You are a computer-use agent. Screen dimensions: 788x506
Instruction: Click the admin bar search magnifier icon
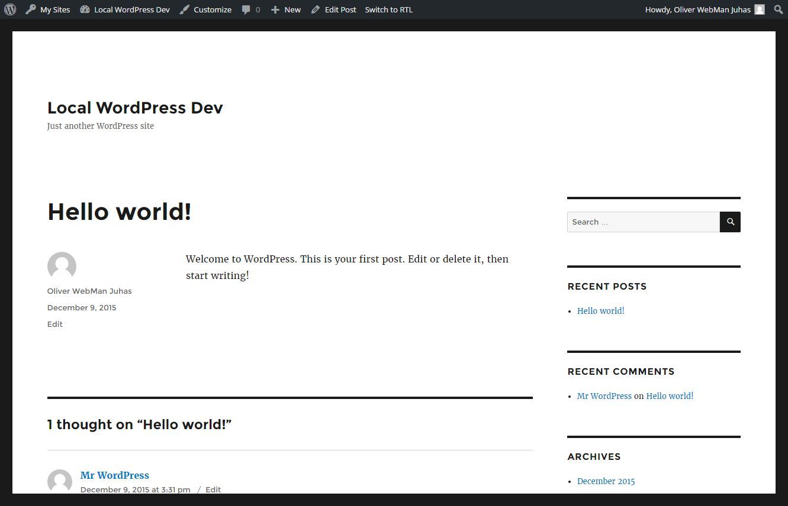click(779, 9)
